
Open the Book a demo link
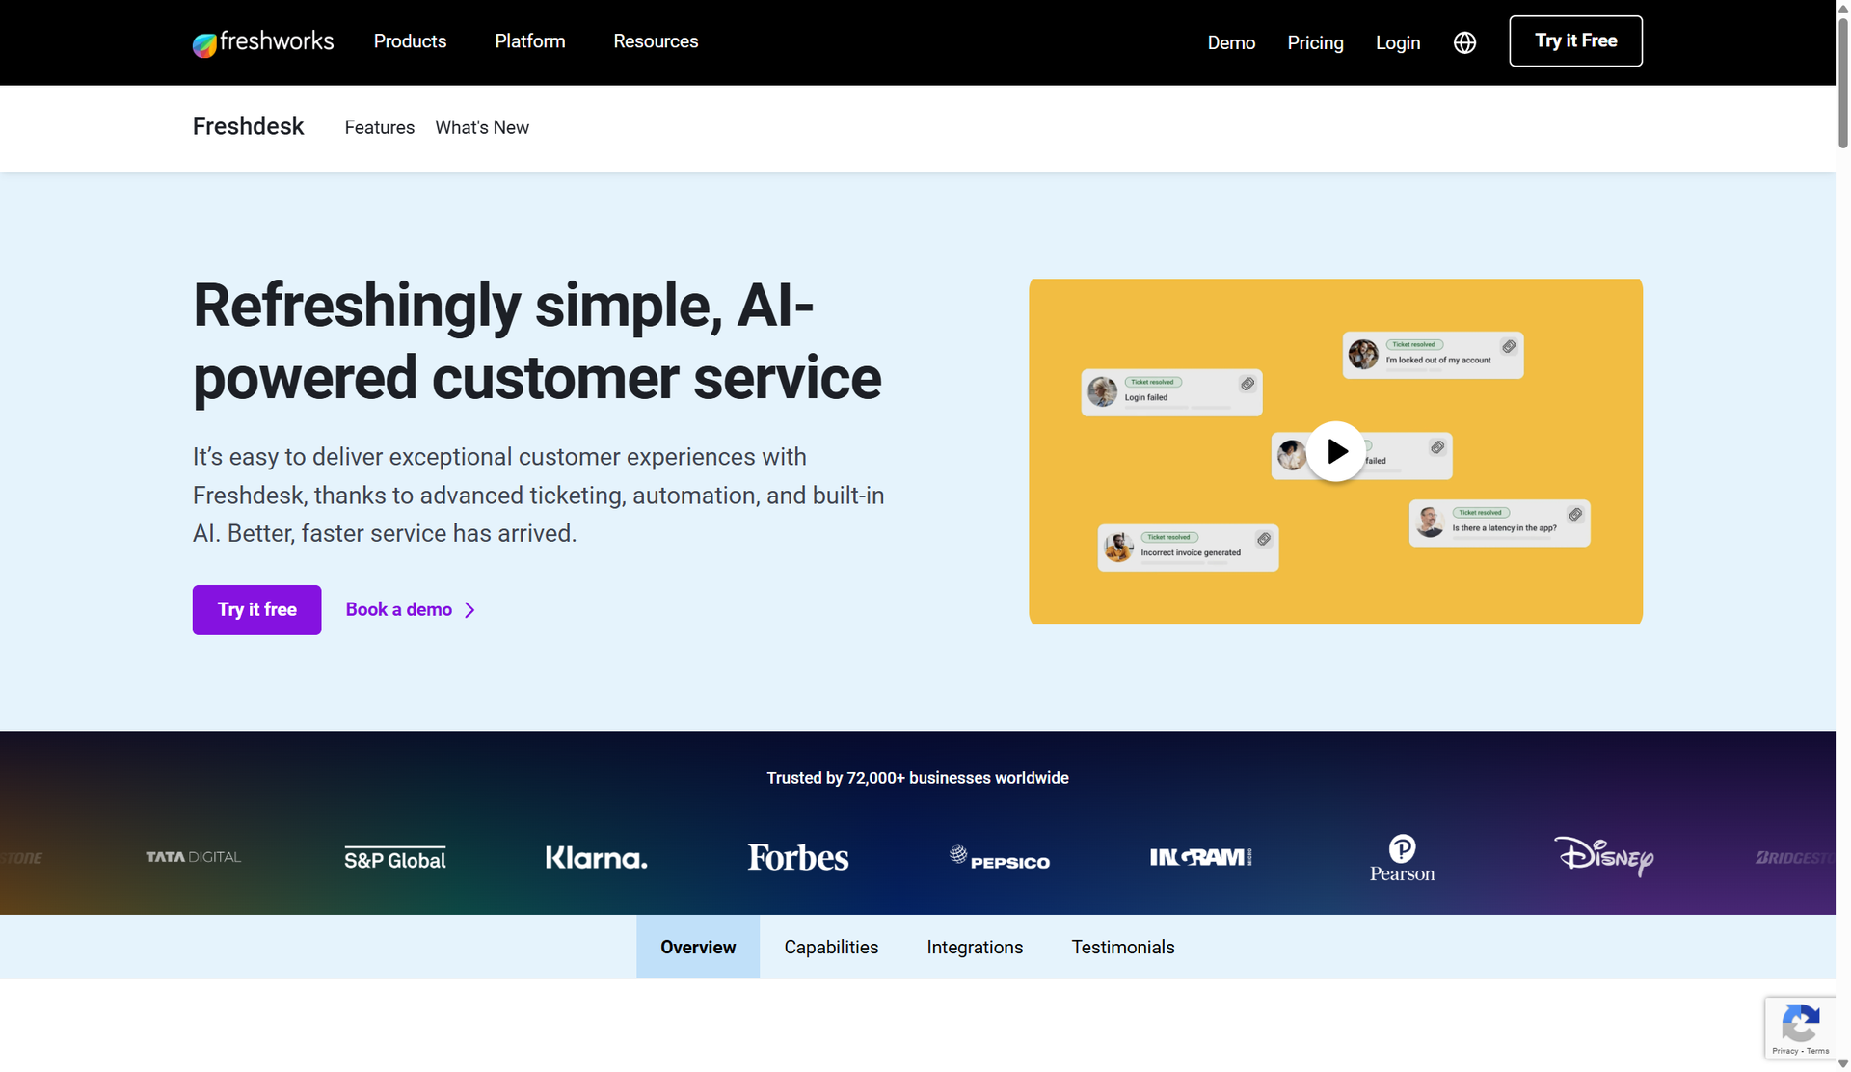point(398,609)
